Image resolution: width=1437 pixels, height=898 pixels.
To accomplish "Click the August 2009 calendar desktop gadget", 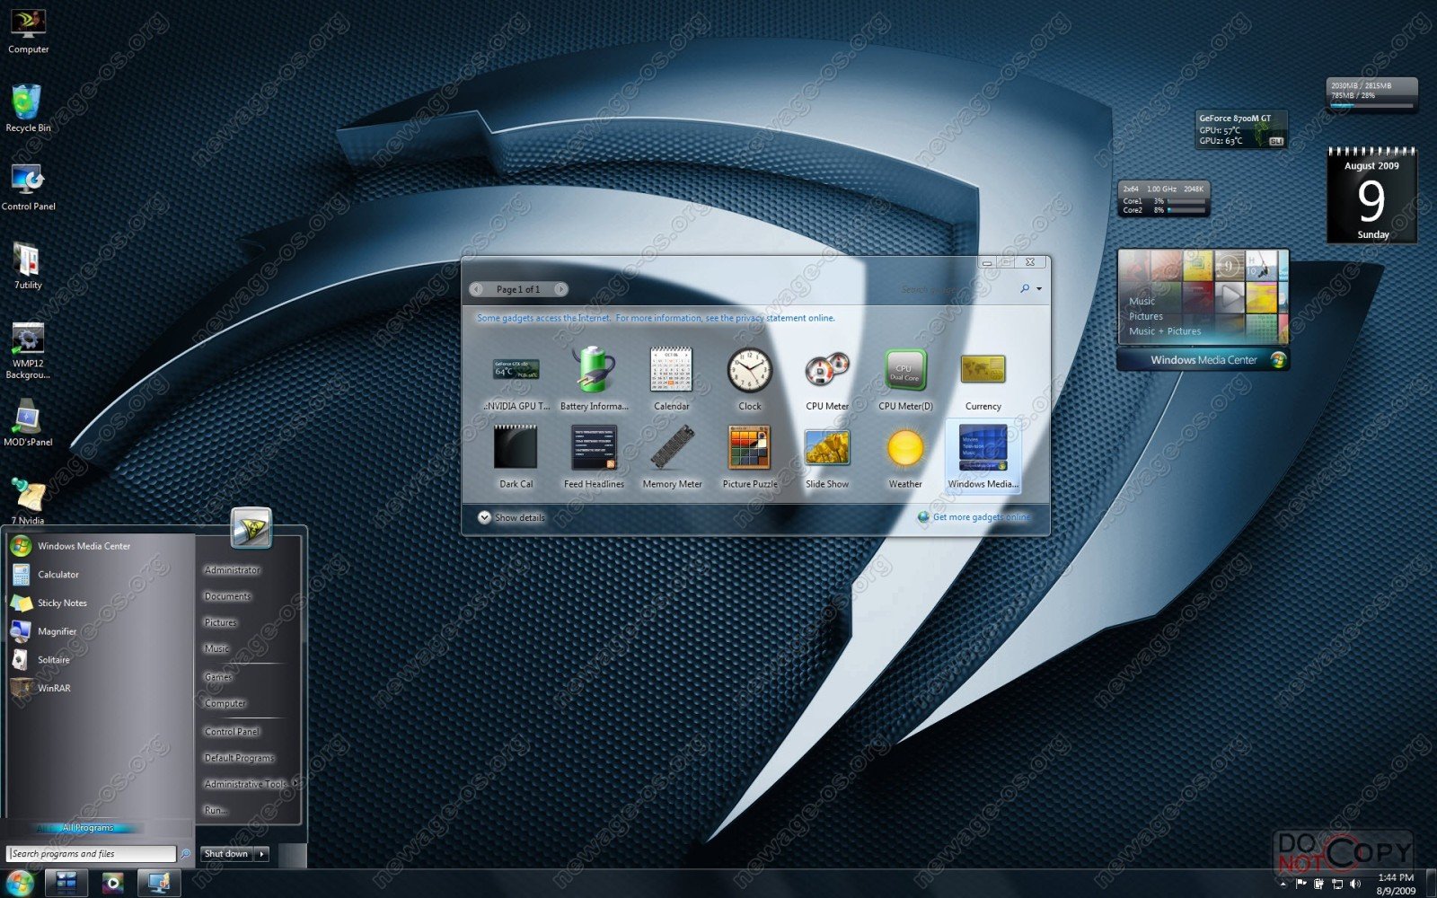I will pos(1371,196).
